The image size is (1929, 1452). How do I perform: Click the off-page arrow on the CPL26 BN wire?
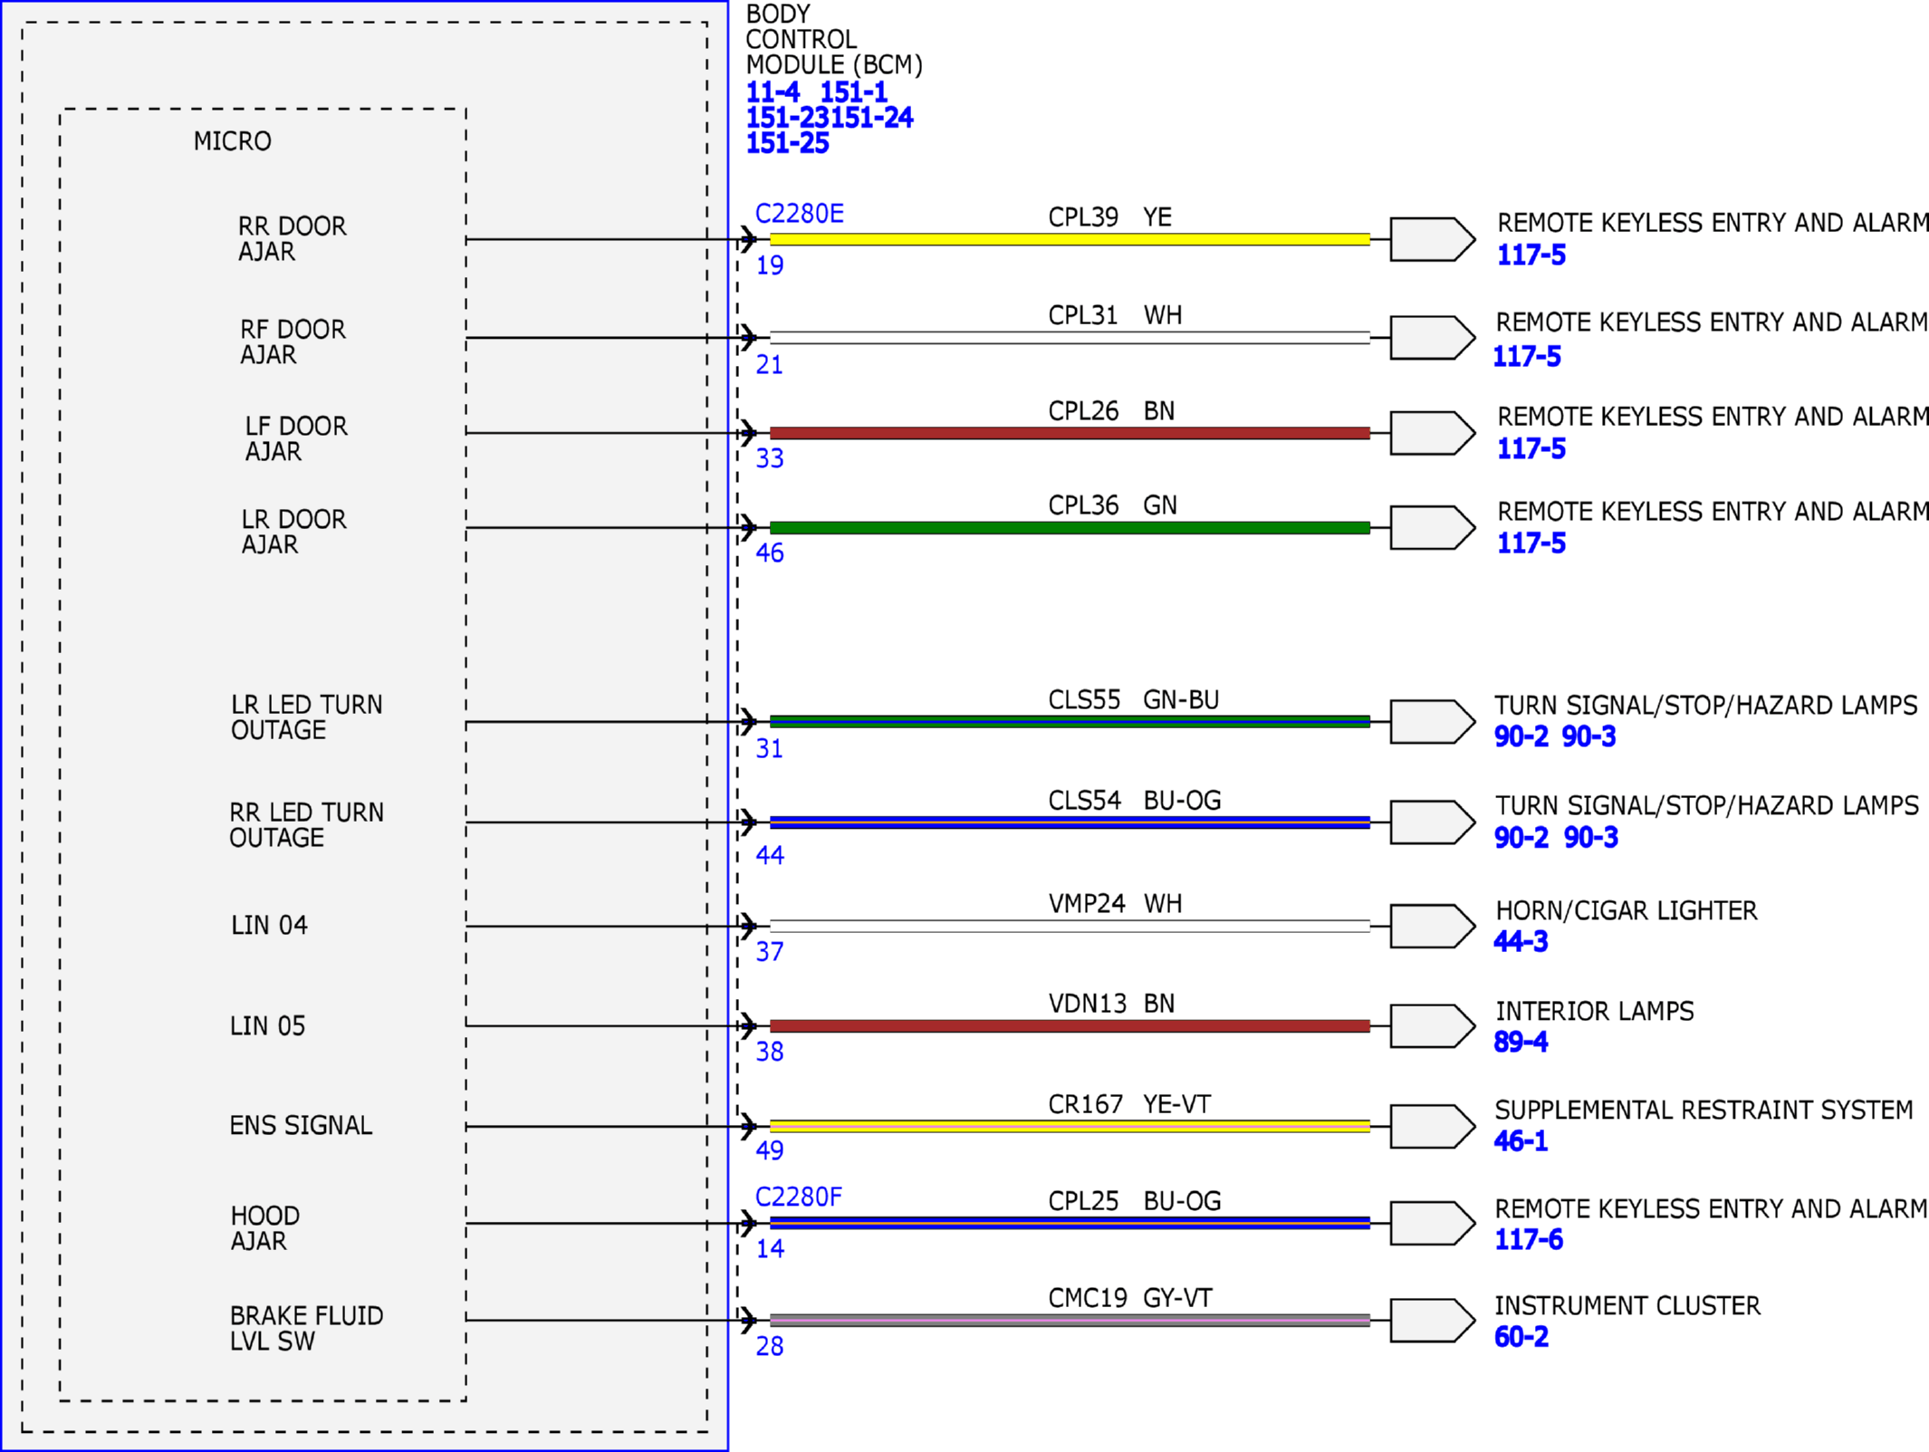(x=1432, y=433)
